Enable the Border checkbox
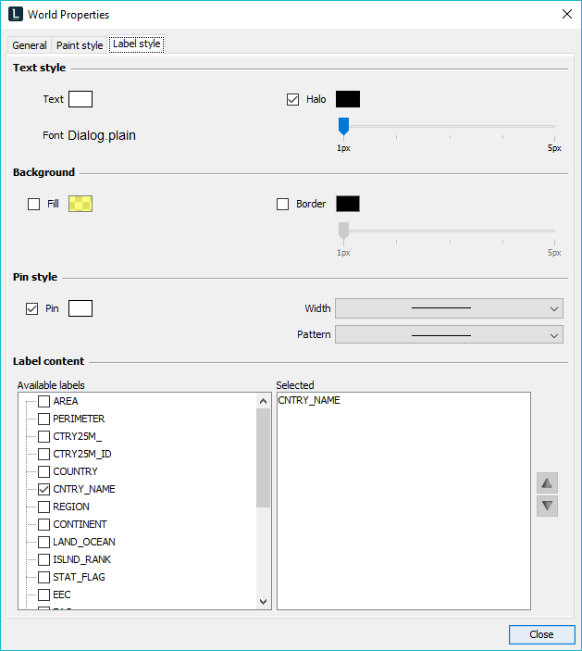This screenshot has height=651, width=582. pos(283,205)
